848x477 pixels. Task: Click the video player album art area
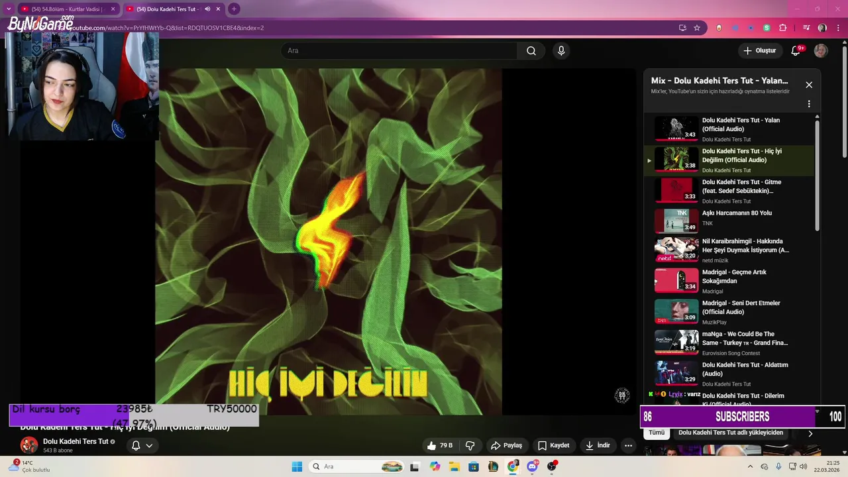click(329, 241)
